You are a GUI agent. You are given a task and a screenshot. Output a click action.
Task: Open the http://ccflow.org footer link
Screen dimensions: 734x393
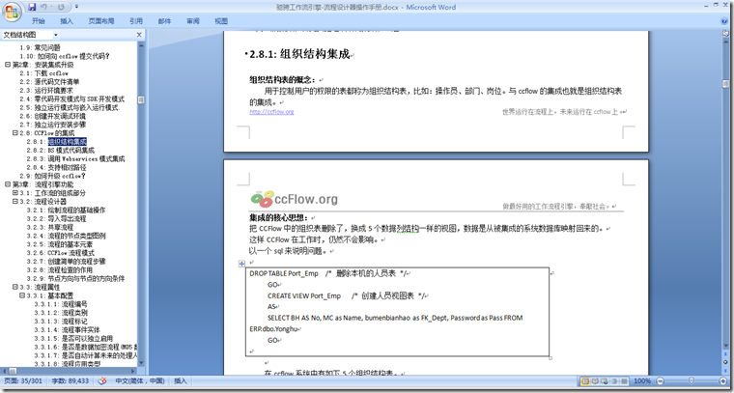(x=271, y=112)
